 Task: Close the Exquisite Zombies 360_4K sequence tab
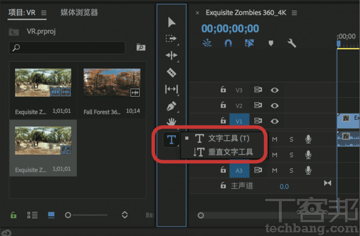[197, 13]
